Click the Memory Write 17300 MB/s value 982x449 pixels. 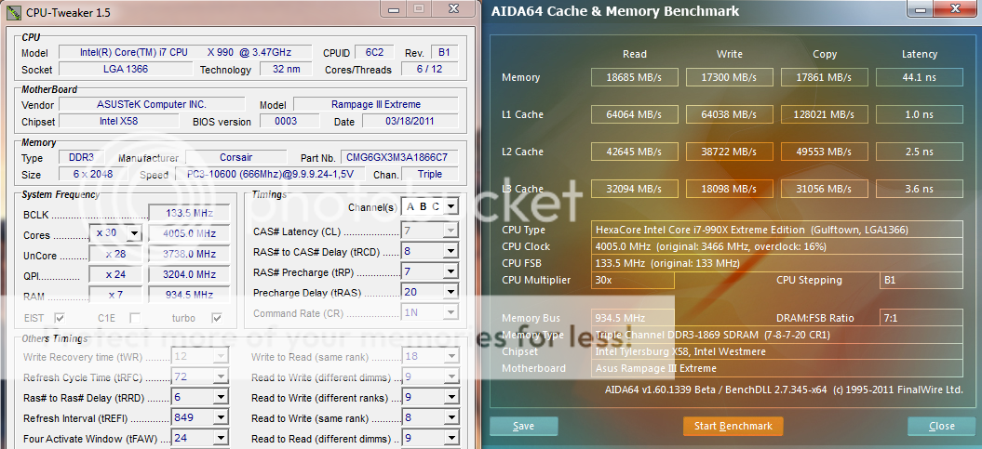730,77
